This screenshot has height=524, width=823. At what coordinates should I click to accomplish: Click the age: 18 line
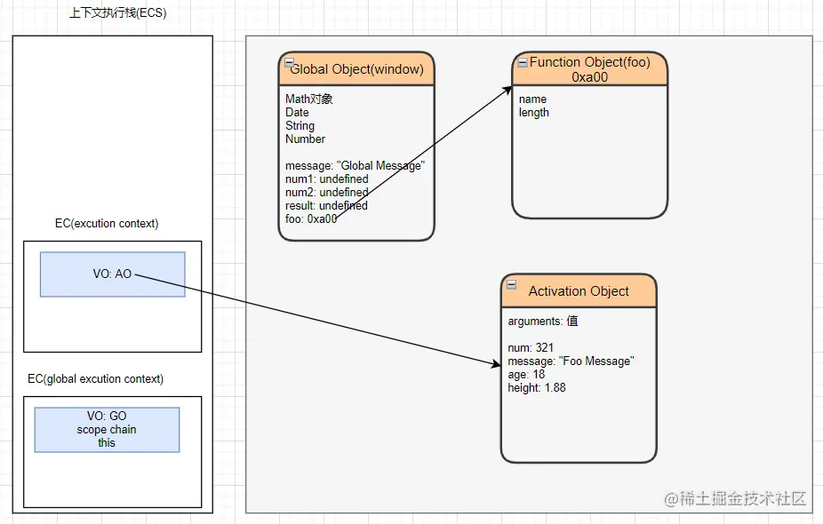[x=526, y=375]
